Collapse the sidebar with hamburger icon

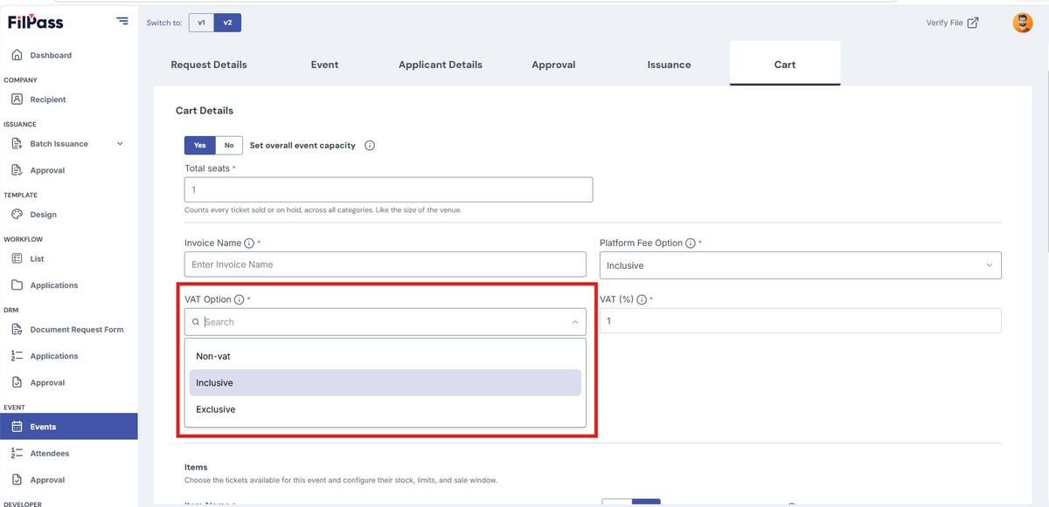point(122,22)
